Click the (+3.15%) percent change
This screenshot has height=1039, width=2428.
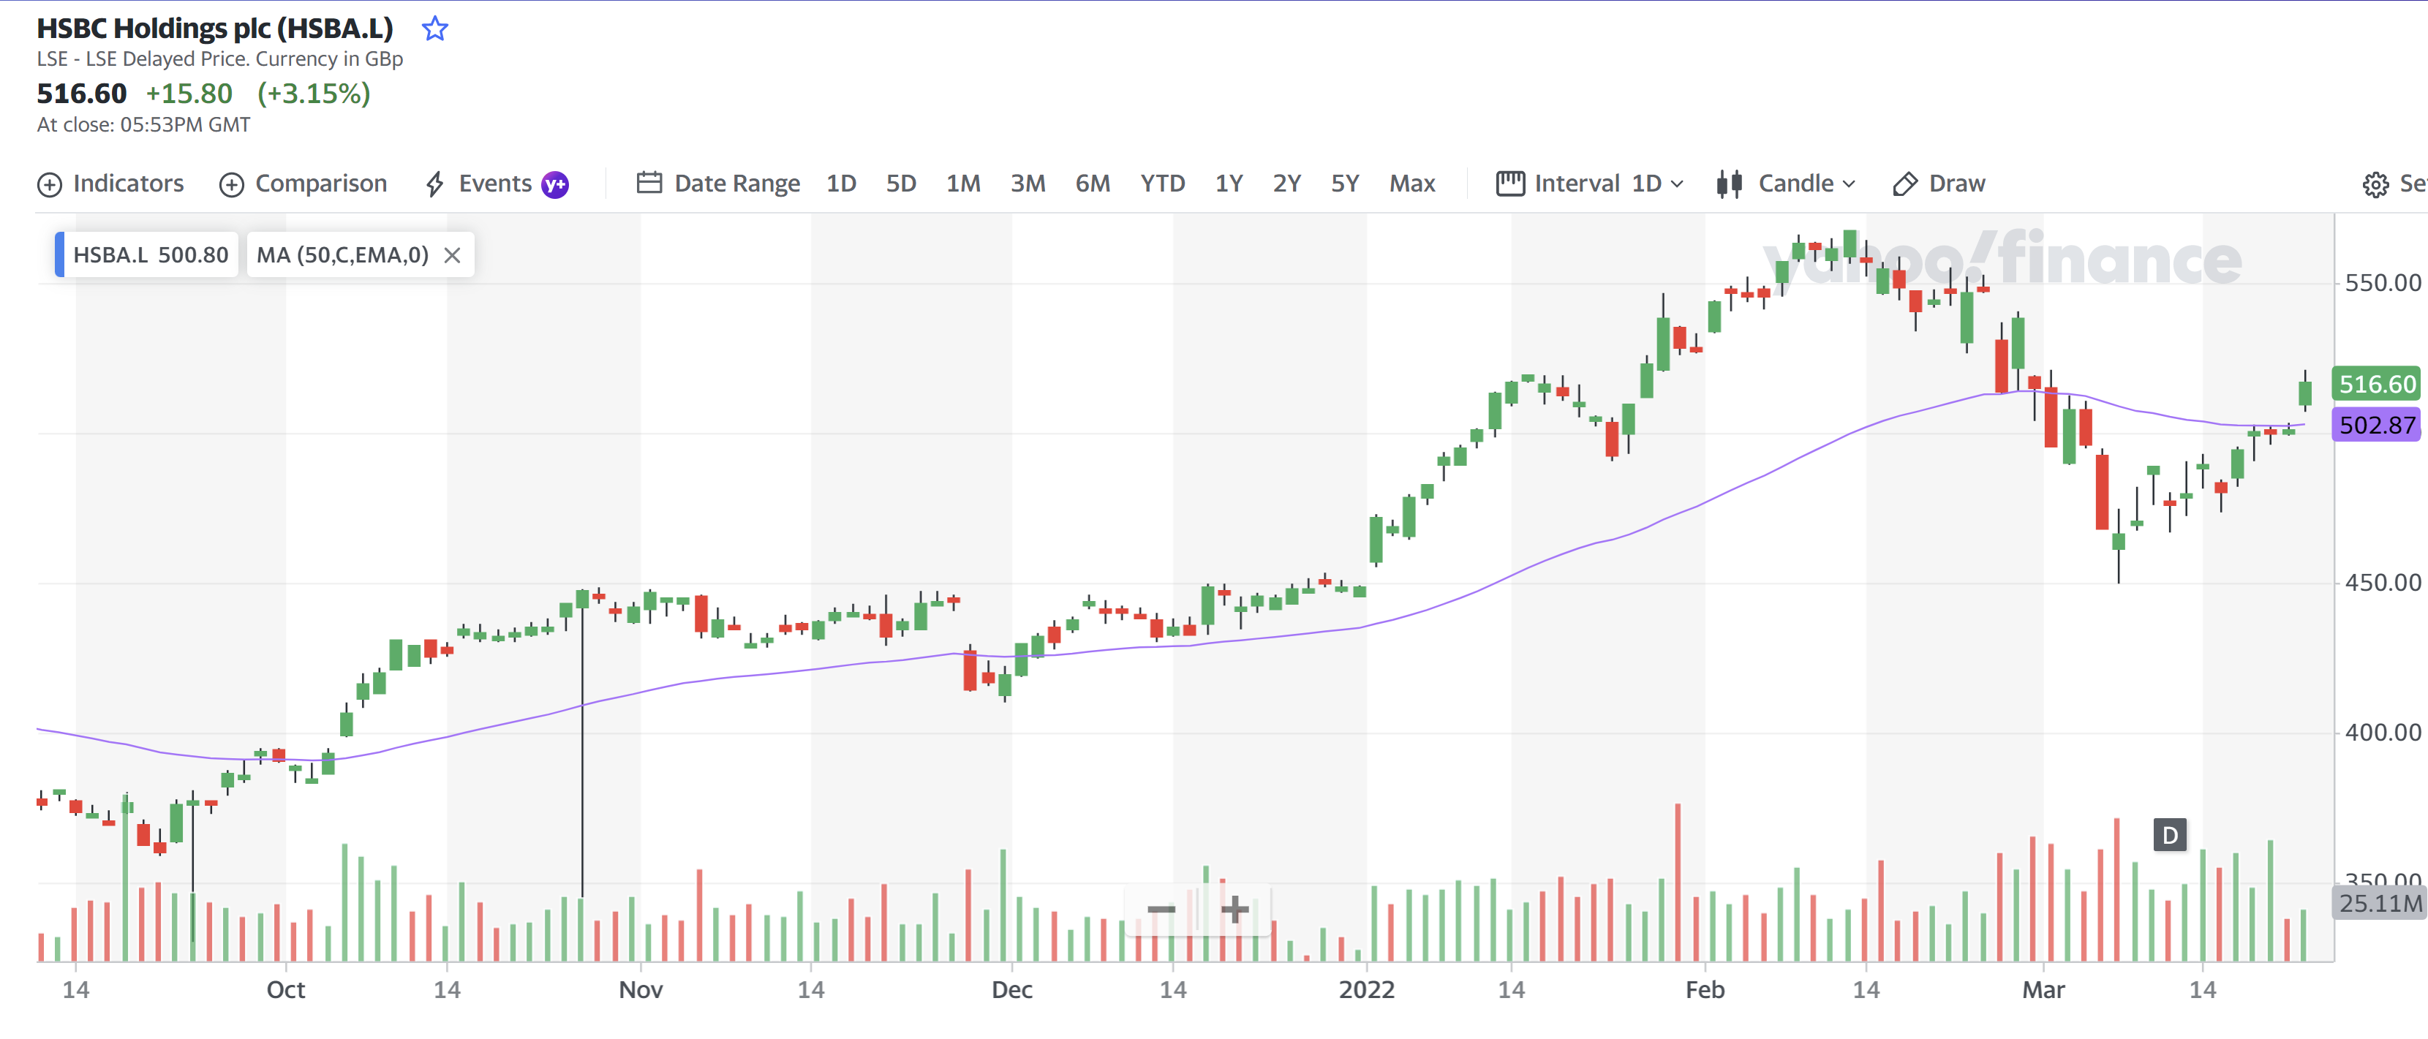point(314,94)
